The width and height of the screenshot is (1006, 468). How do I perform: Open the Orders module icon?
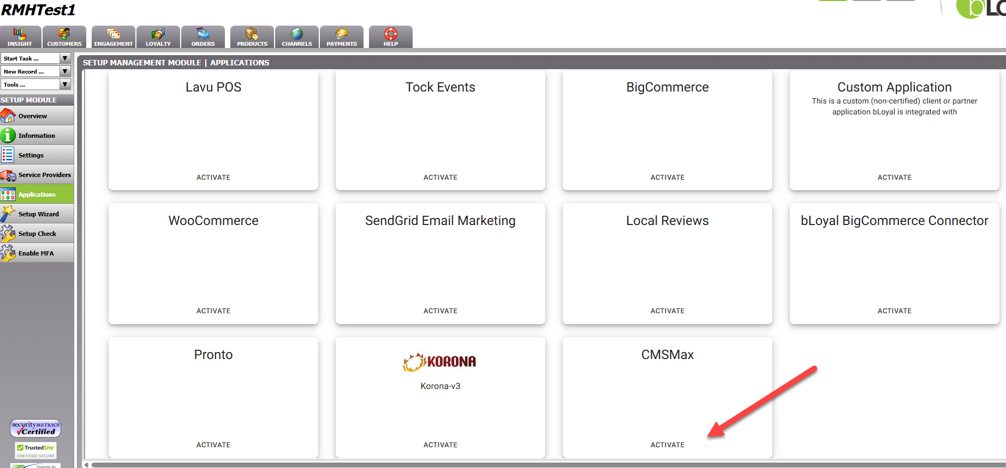[203, 34]
